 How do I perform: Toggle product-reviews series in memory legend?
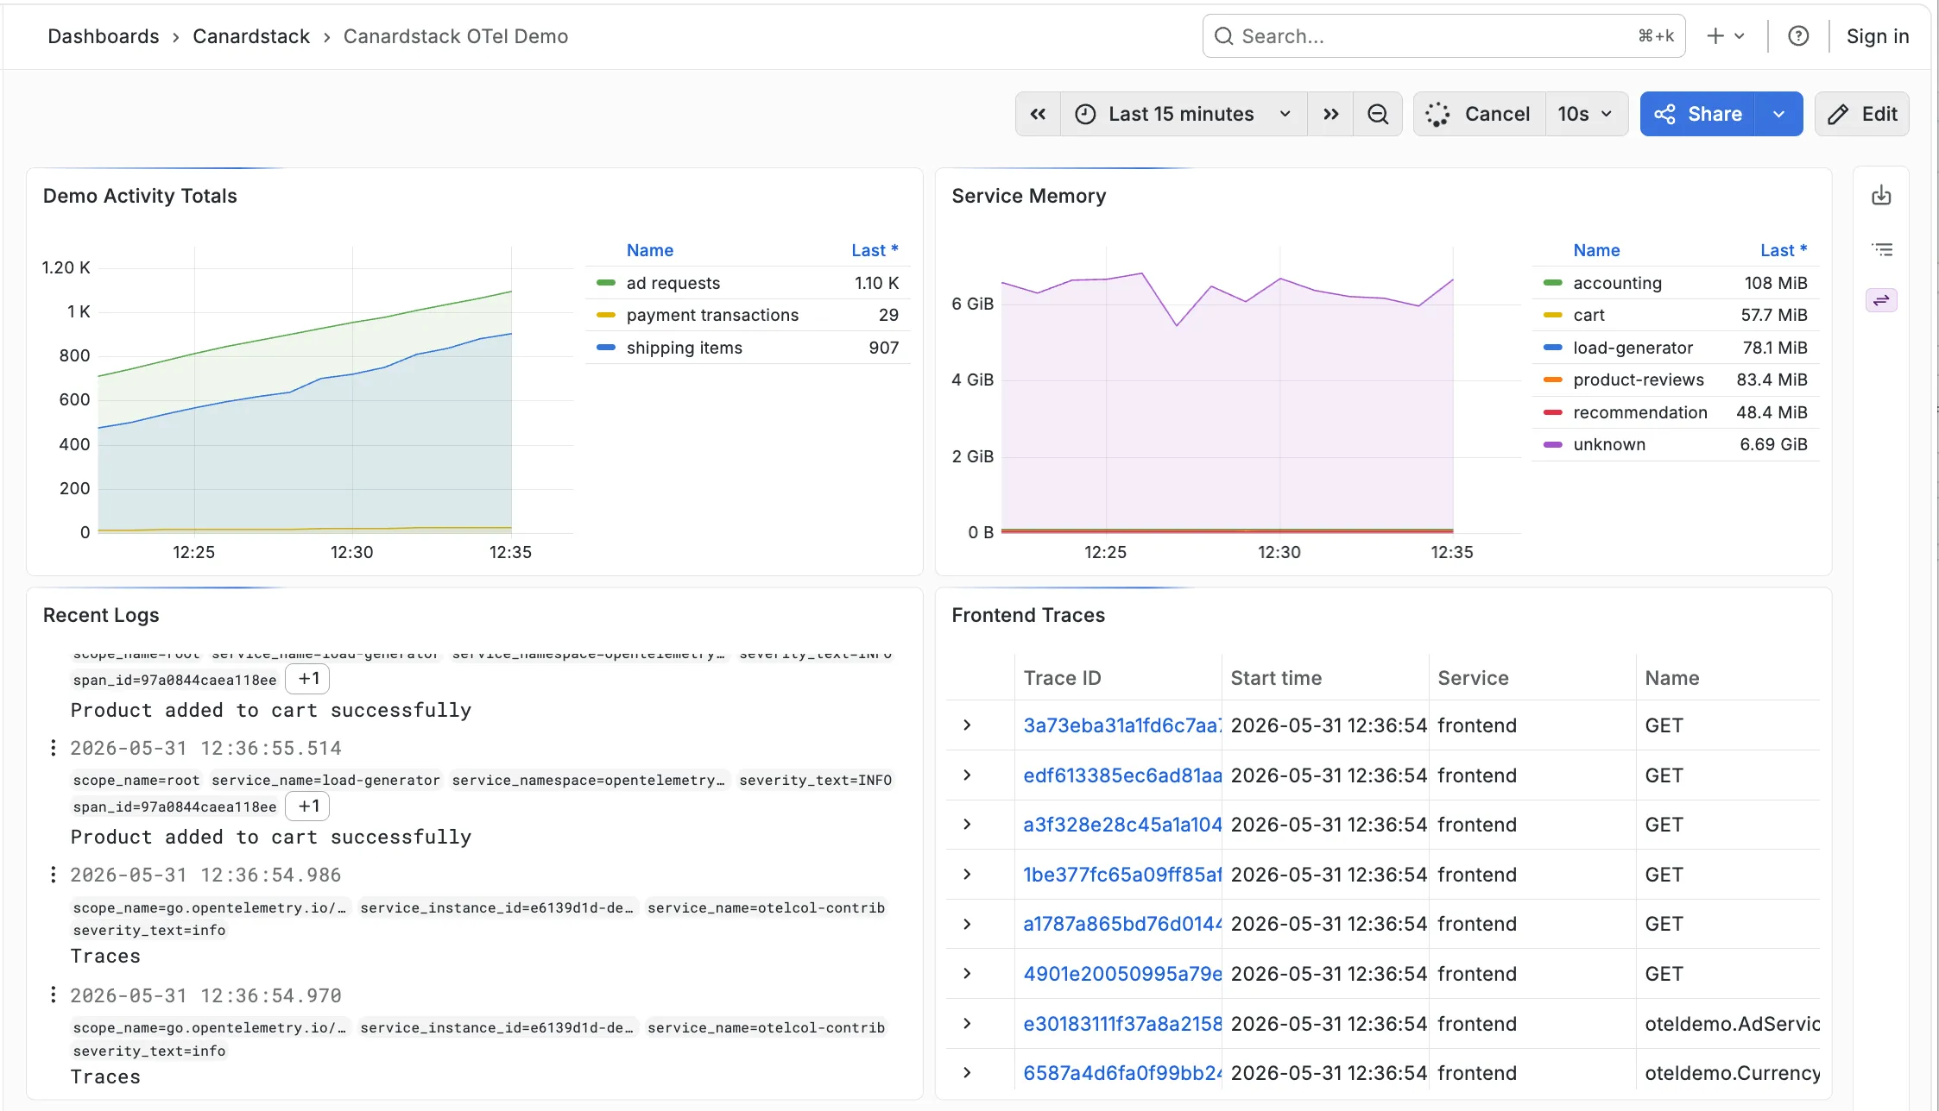coord(1639,380)
